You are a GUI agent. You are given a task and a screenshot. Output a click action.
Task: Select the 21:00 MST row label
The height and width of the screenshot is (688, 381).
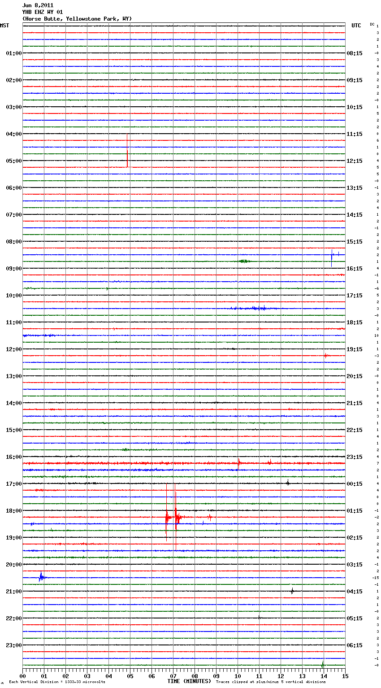[x=14, y=592]
